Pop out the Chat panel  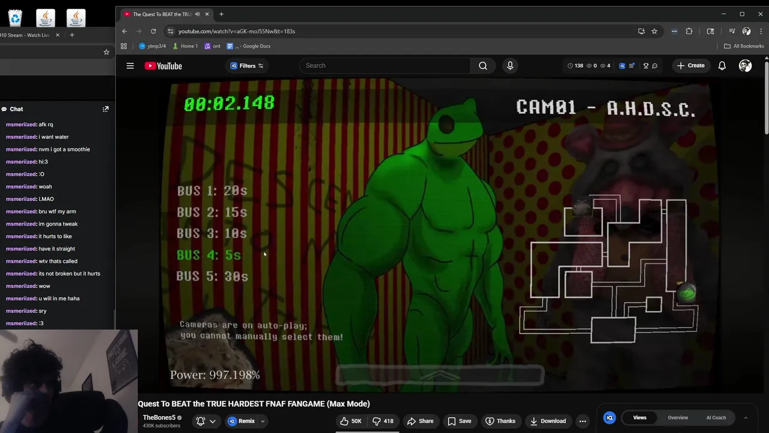click(x=106, y=109)
